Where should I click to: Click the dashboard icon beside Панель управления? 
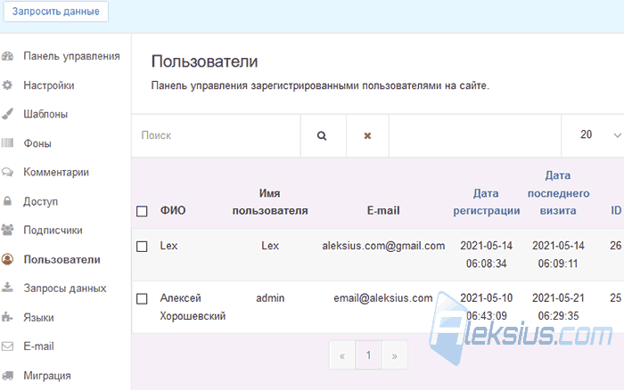click(x=7, y=56)
